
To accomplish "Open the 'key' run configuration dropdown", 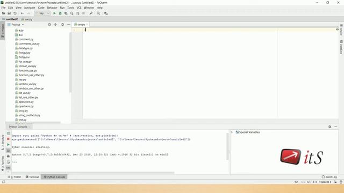I will coord(42,13).
